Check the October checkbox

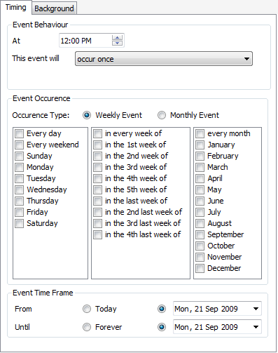[x=200, y=246]
